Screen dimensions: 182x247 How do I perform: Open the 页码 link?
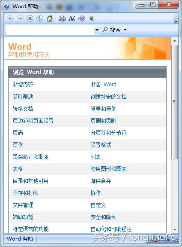coord(18,133)
